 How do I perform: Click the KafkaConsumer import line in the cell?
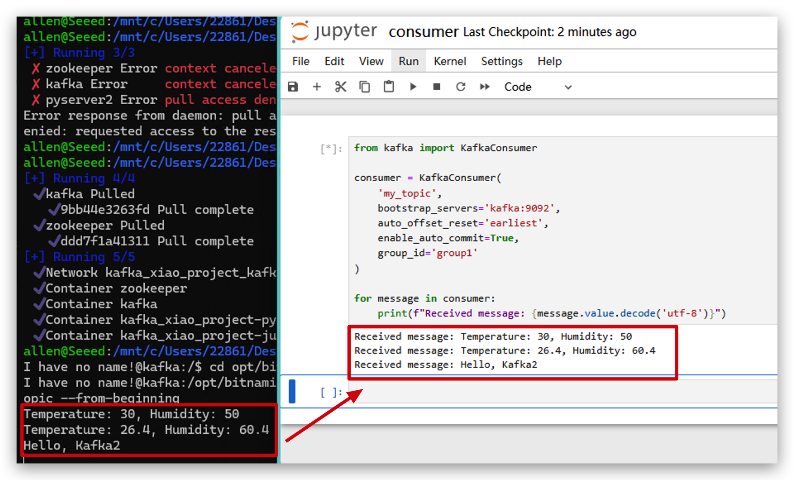point(445,148)
